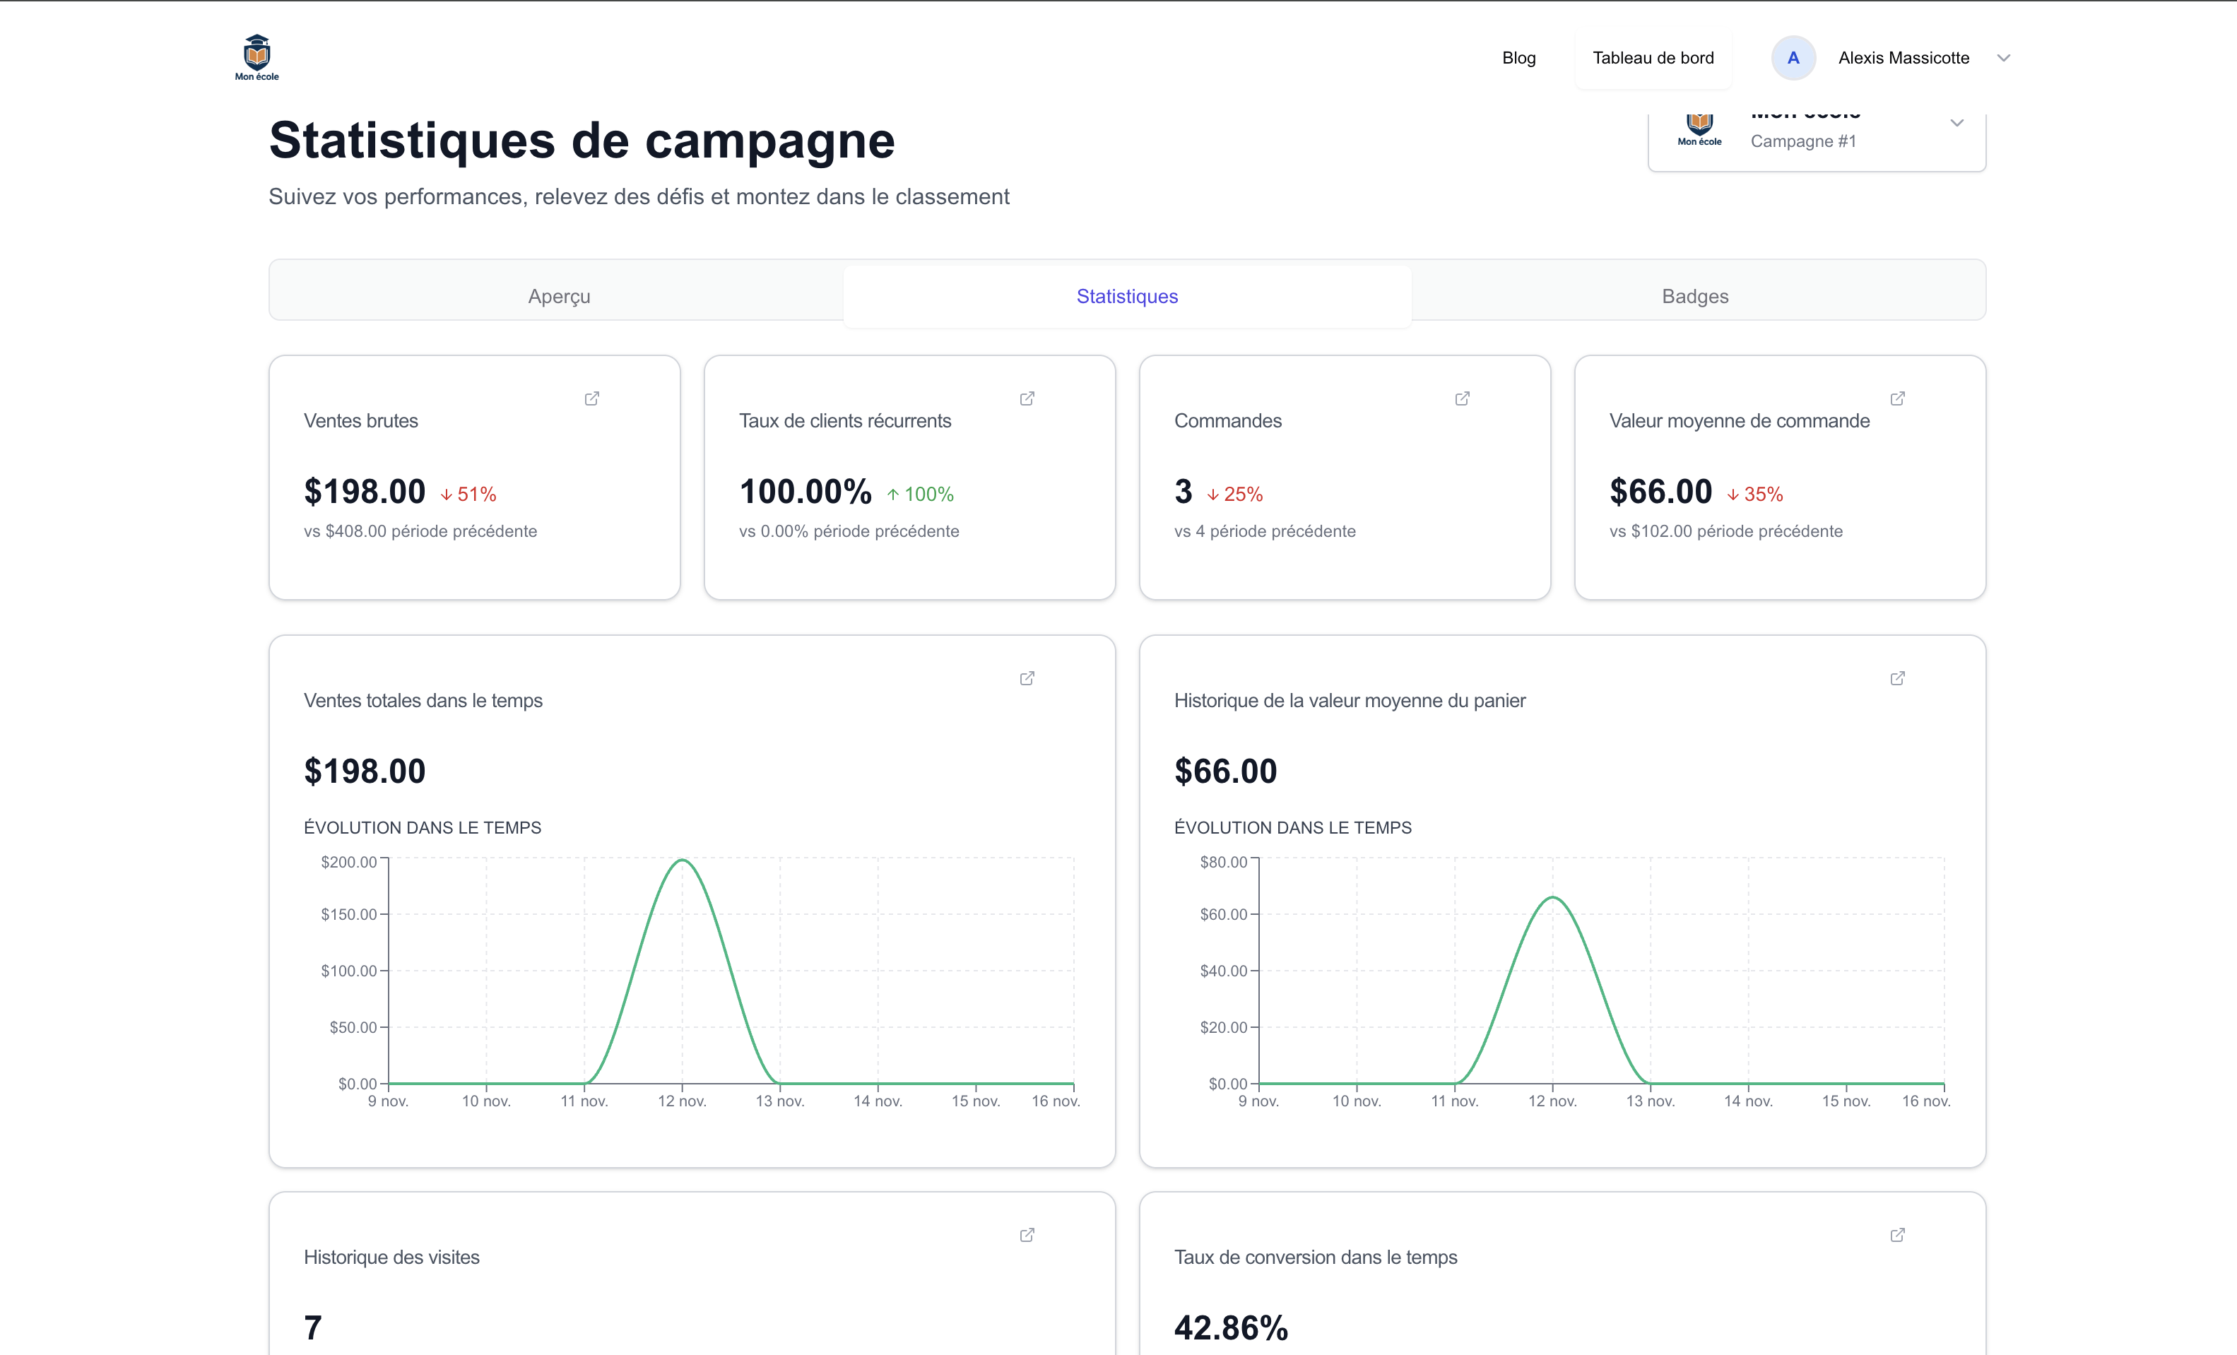2237x1355 pixels.
Task: Go to Tableau de bord
Action: (1653, 57)
